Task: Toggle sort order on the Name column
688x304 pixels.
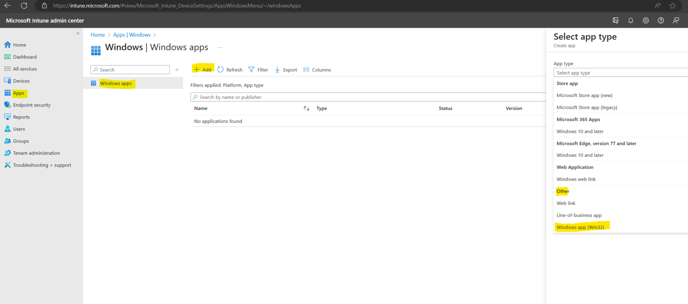Action: pyautogui.click(x=306, y=108)
